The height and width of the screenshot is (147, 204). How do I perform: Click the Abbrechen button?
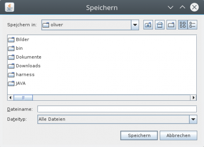(178, 135)
